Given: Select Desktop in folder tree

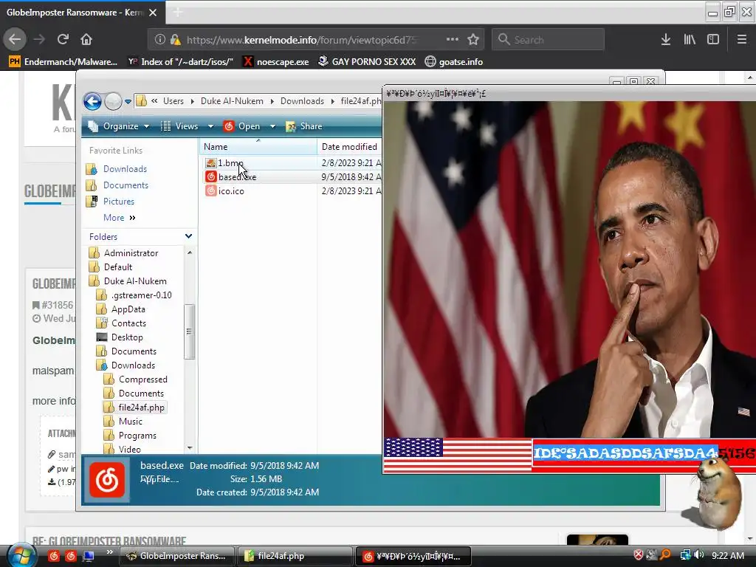Looking at the screenshot, I should 120,337.
